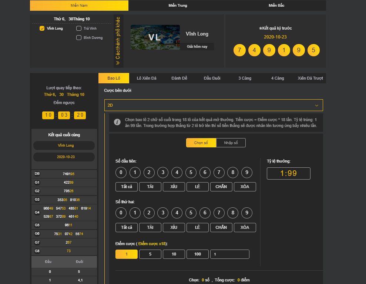Click the info icon beside bet description
This screenshot has width=366, height=284.
click(117, 122)
